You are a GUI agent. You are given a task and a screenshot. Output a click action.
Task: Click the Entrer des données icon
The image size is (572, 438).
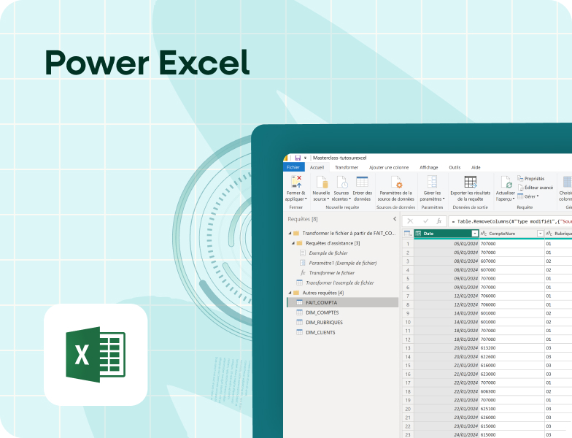pyautogui.click(x=362, y=182)
